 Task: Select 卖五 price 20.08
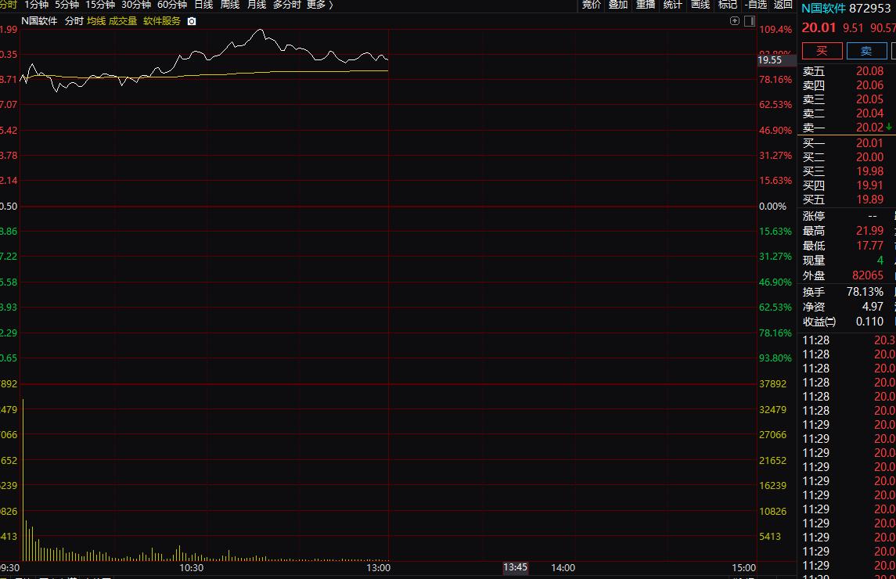tap(869, 71)
